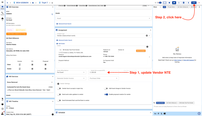
Task: Open the Vendor Settings gear icon
Action: click(x=58, y=84)
